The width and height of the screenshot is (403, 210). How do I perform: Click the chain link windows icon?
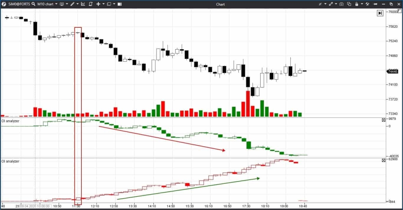coord(331,4)
